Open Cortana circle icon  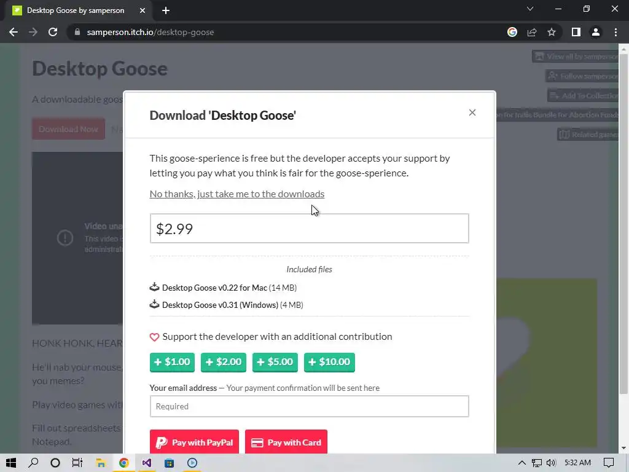click(x=55, y=463)
